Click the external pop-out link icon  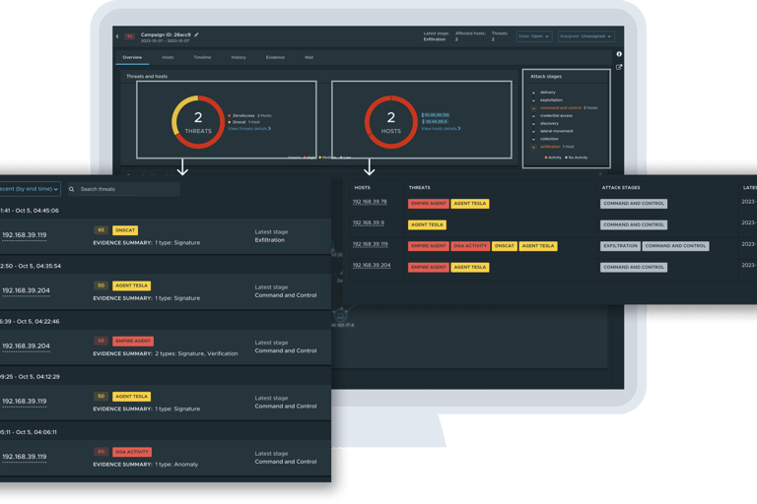(x=619, y=67)
